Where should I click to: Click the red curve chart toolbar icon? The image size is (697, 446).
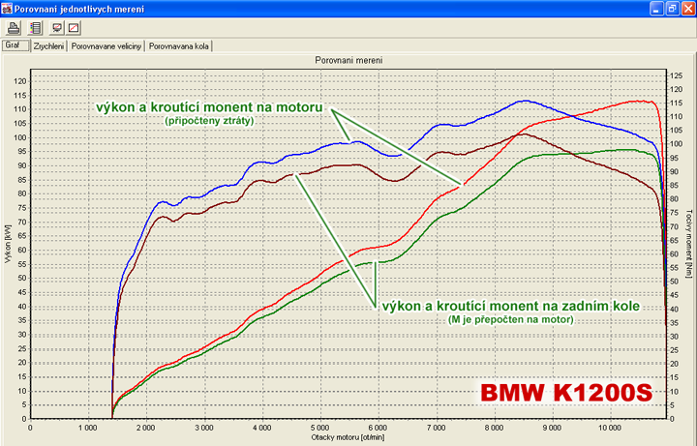(x=74, y=28)
